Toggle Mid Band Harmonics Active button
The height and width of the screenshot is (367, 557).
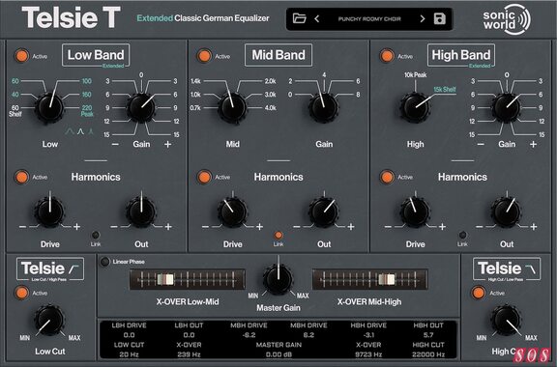click(204, 177)
